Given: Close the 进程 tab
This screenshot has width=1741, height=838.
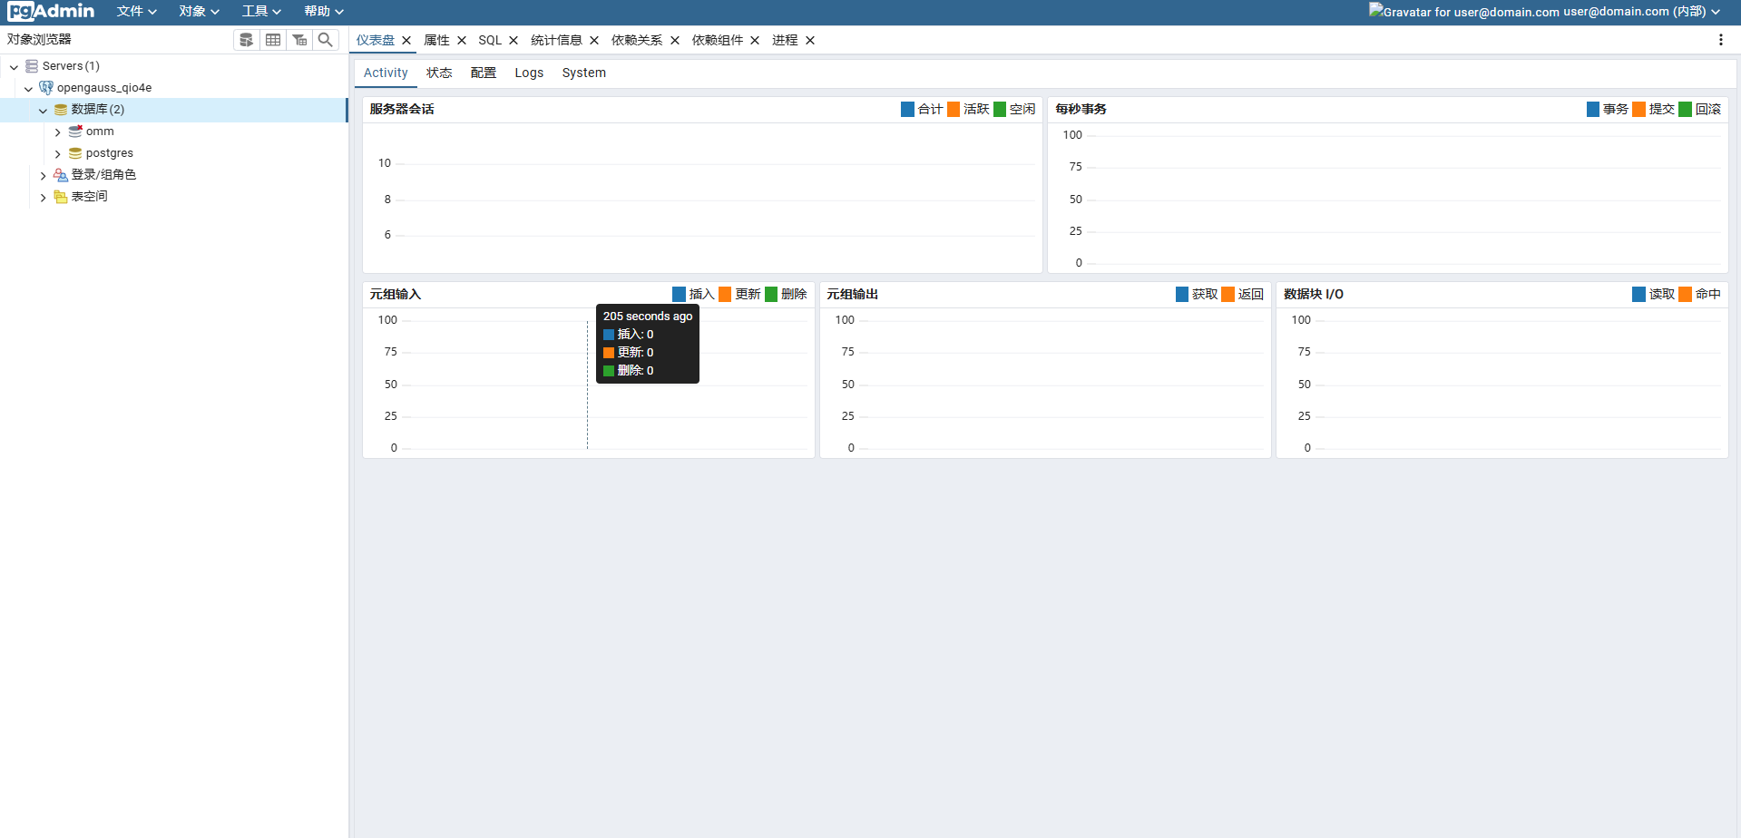Looking at the screenshot, I should point(810,41).
